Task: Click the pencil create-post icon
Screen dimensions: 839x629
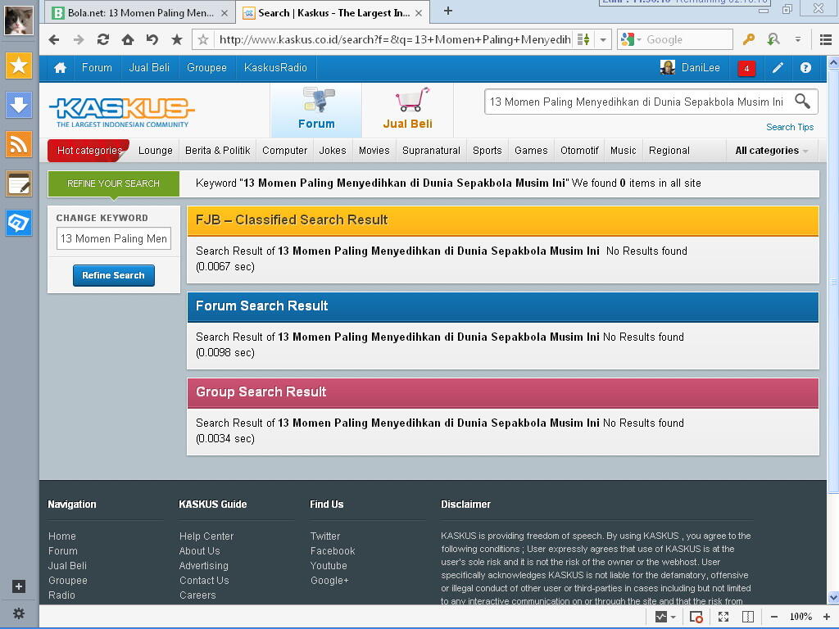Action: click(x=778, y=68)
